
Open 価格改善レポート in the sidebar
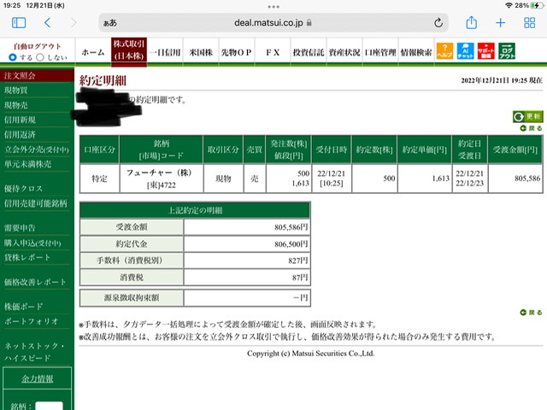tap(35, 282)
